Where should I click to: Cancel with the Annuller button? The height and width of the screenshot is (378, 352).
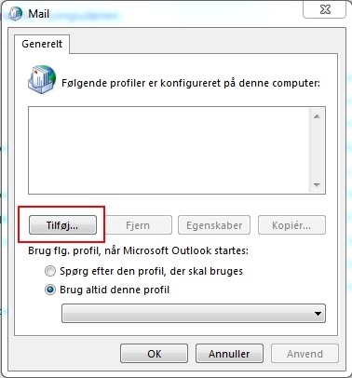(229, 354)
